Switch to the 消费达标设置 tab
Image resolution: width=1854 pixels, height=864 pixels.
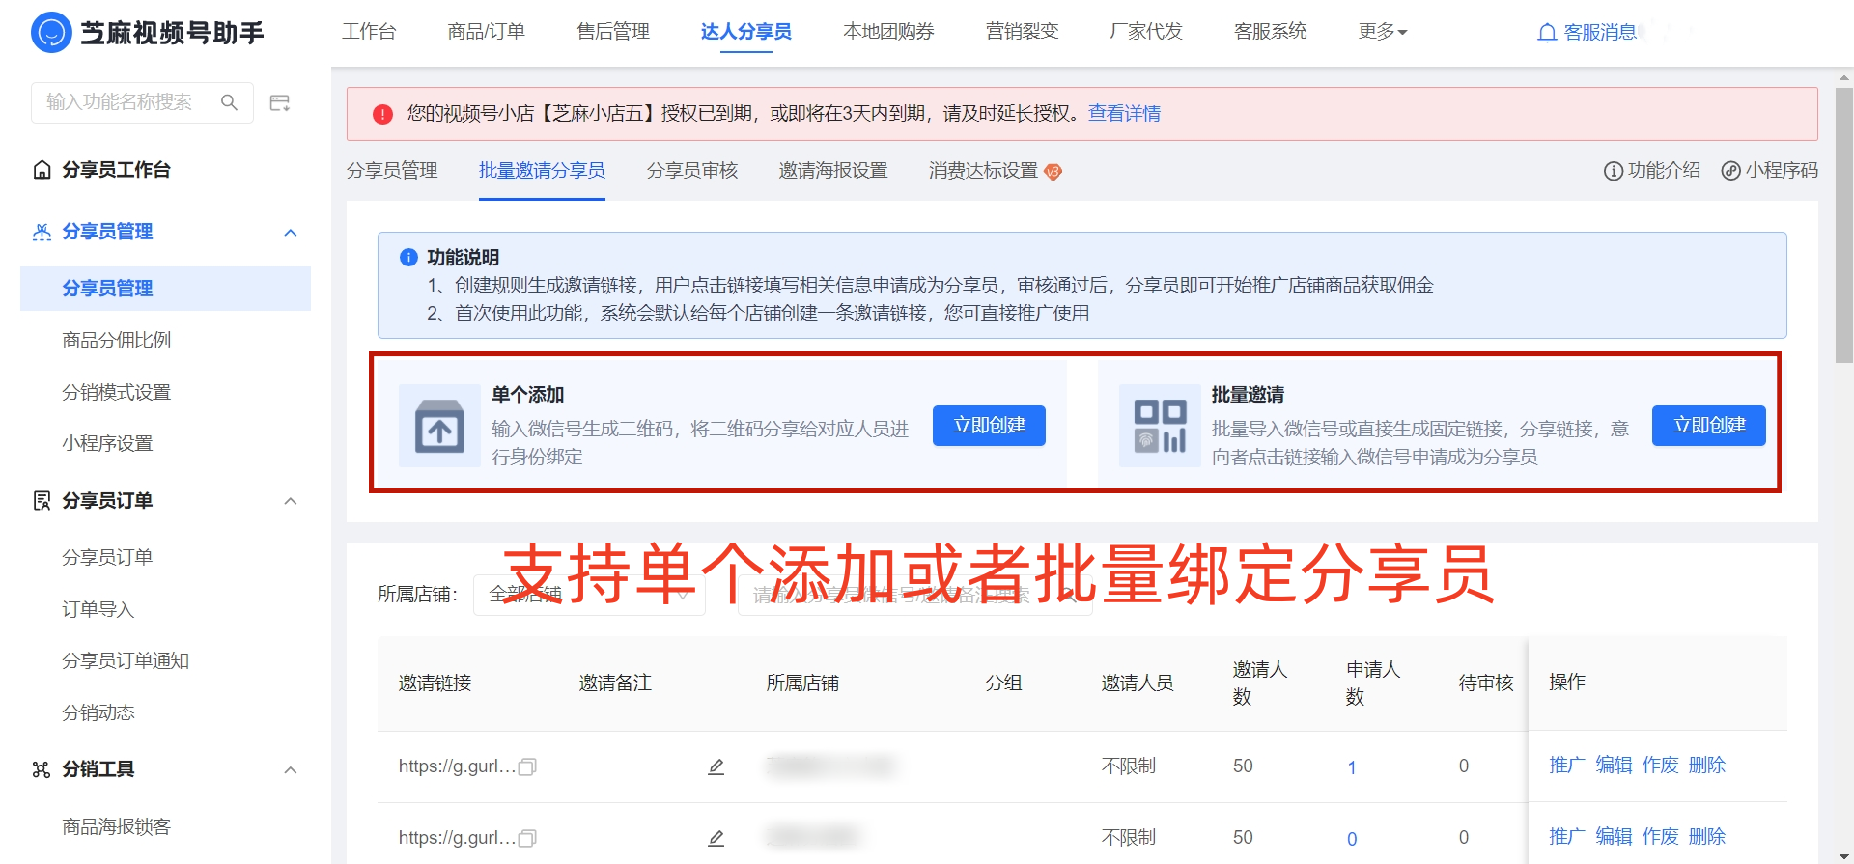[x=983, y=171]
